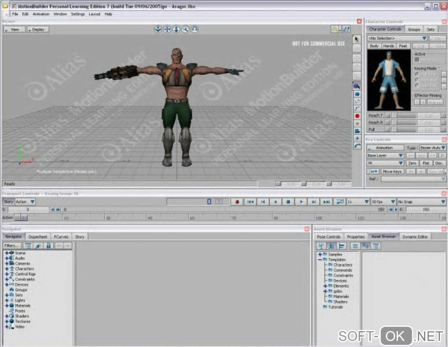448x347 pixels.
Task: Open the 30 fps frame rate dropdown
Action: pos(384,202)
